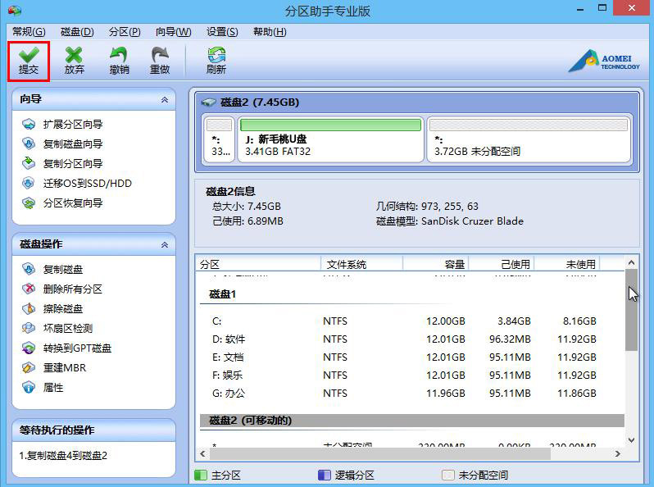Click the 擦除磁盘 icon

[x=29, y=308]
